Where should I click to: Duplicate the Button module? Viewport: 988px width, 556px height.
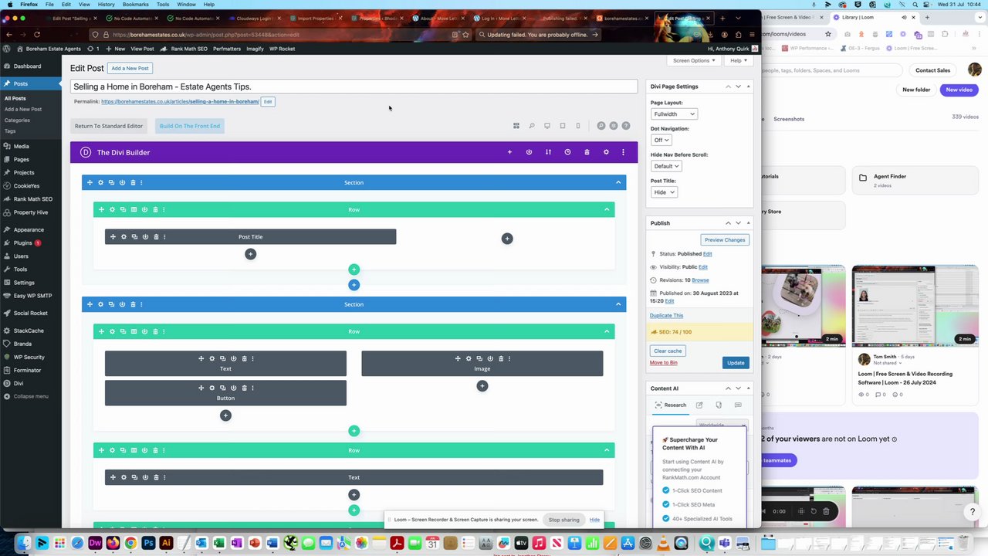(223, 388)
